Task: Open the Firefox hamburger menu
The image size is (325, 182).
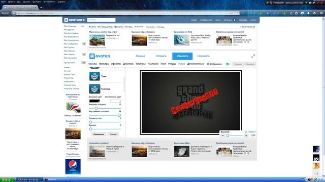Action: pos(321,13)
